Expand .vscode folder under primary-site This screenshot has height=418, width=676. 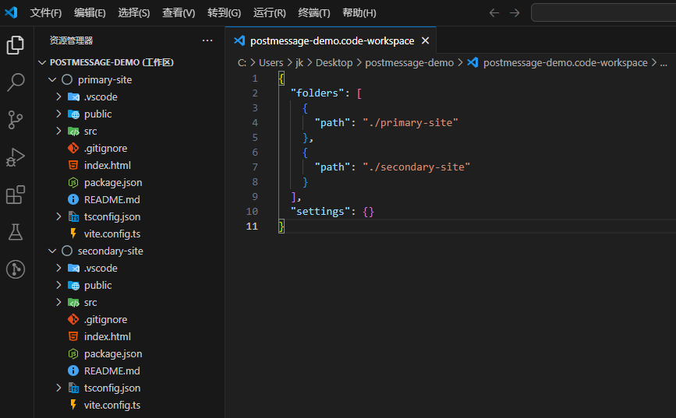[58, 97]
